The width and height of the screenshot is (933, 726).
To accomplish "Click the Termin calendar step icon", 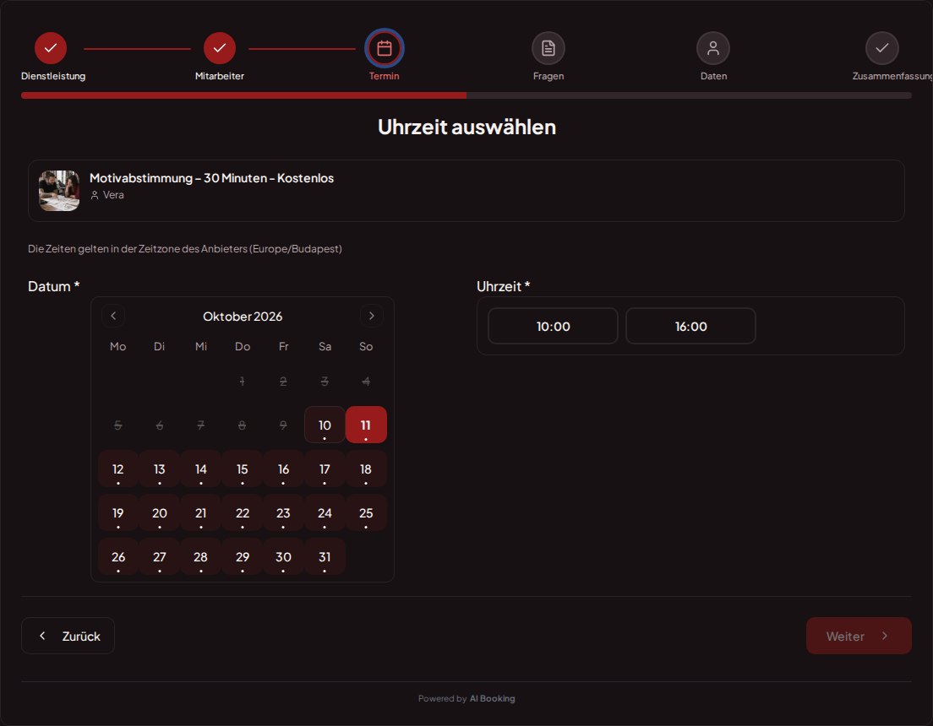I will click(385, 48).
